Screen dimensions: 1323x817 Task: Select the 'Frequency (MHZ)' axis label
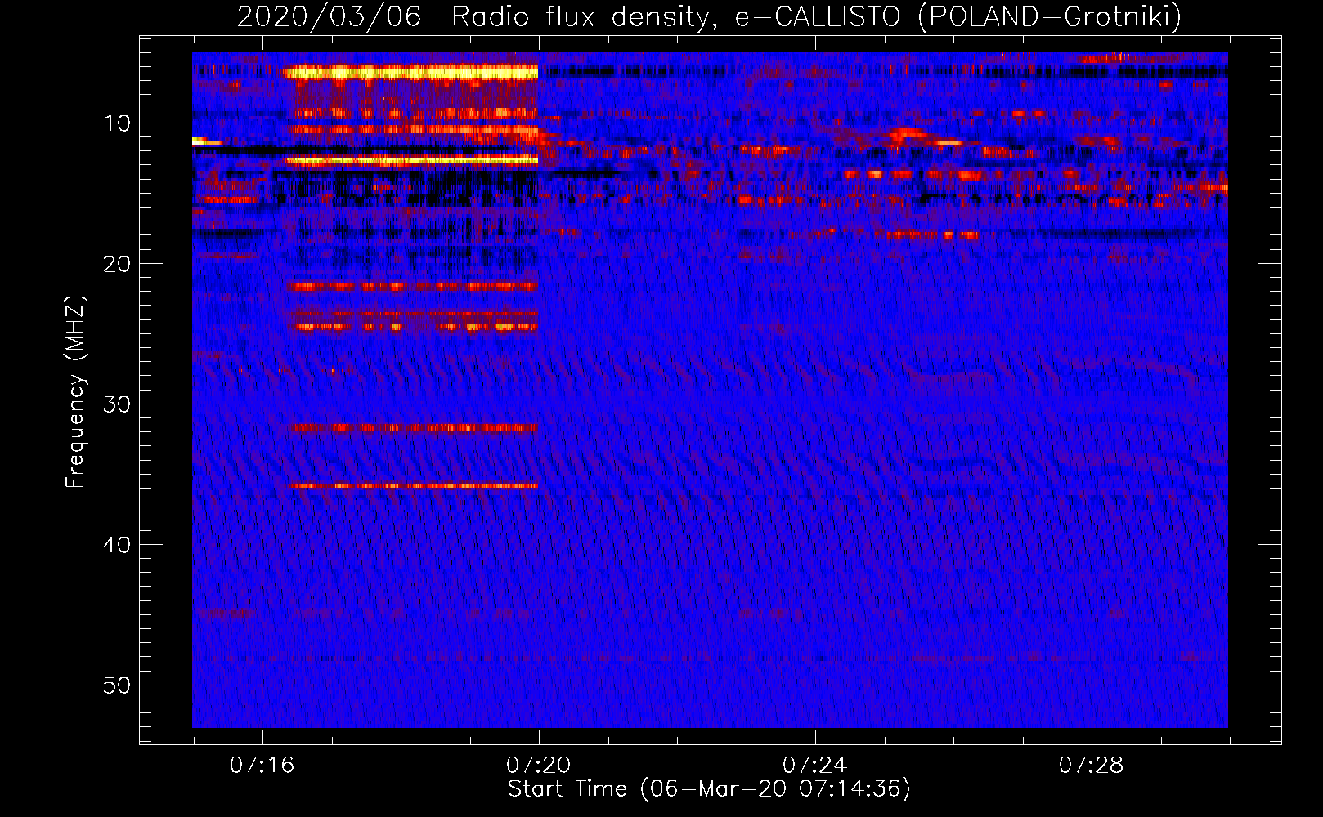[x=75, y=393]
